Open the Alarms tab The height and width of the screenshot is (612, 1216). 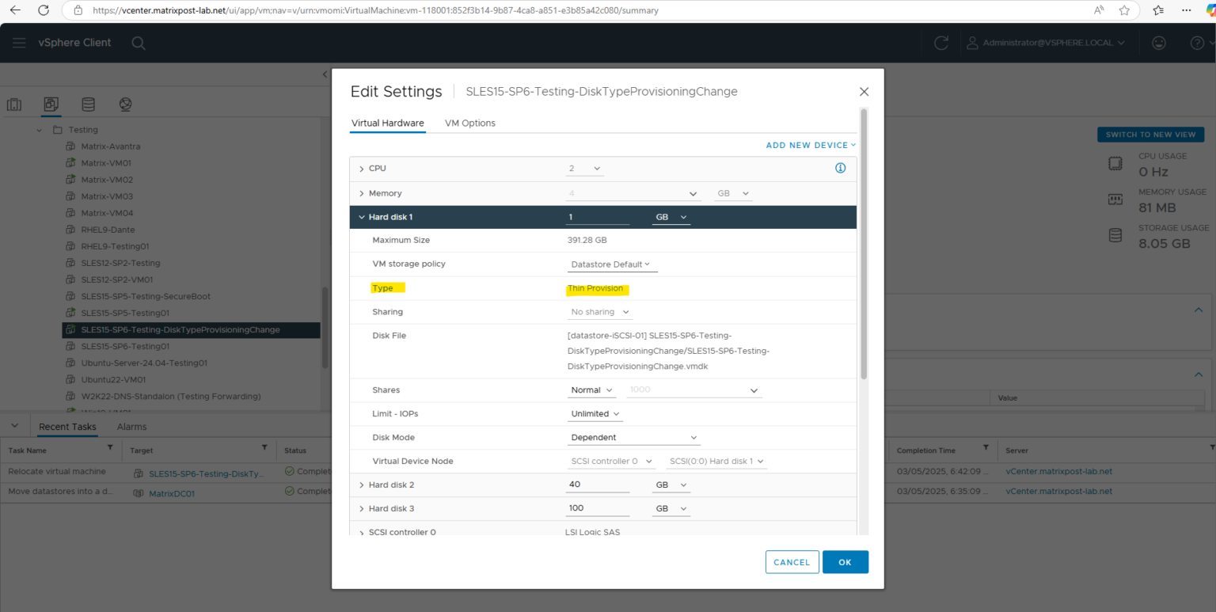pos(131,426)
